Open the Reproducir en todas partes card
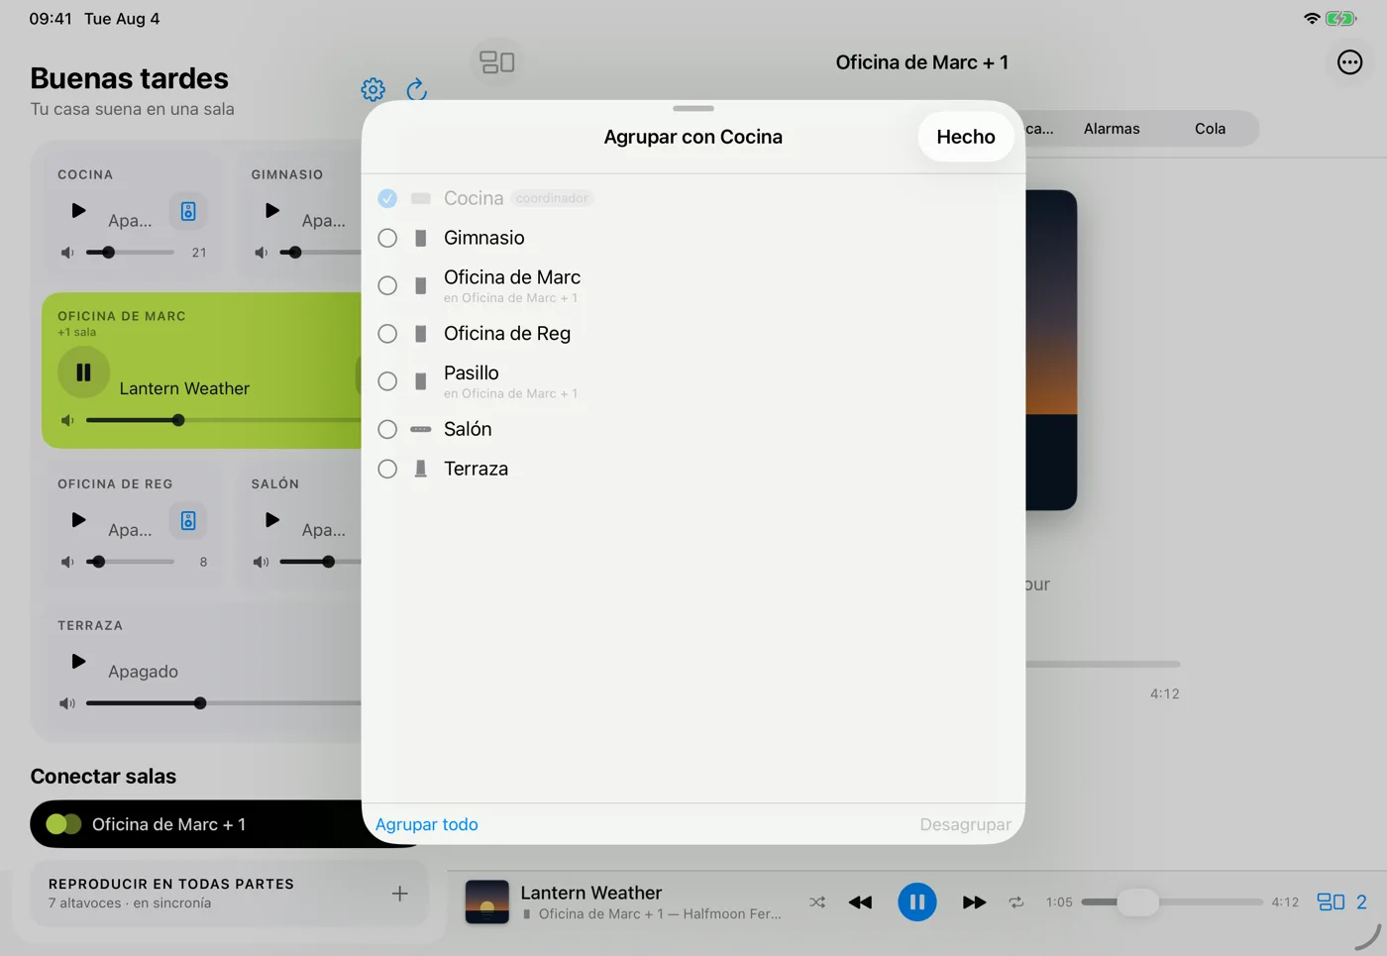 (x=229, y=893)
